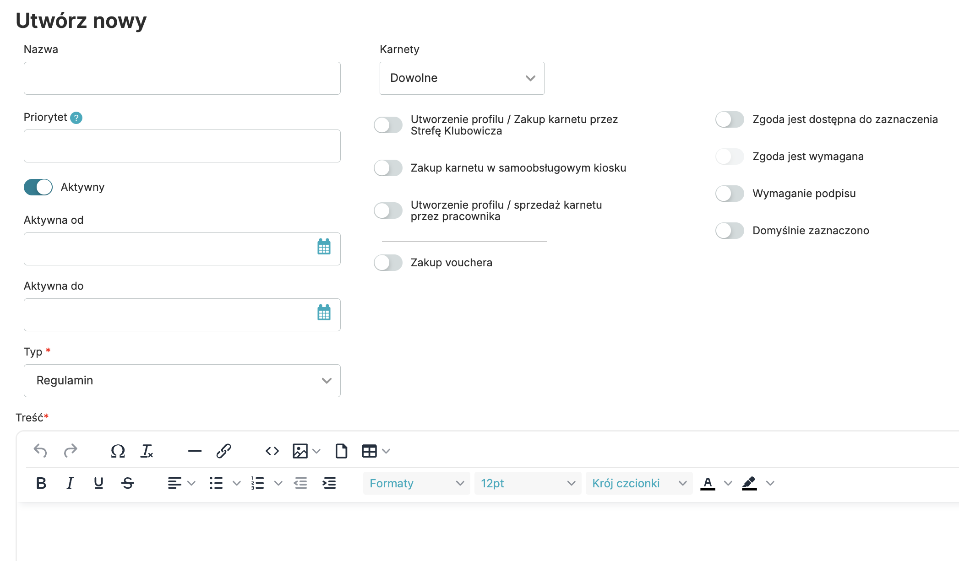
Task: Insert a link using chain icon
Action: 223,451
